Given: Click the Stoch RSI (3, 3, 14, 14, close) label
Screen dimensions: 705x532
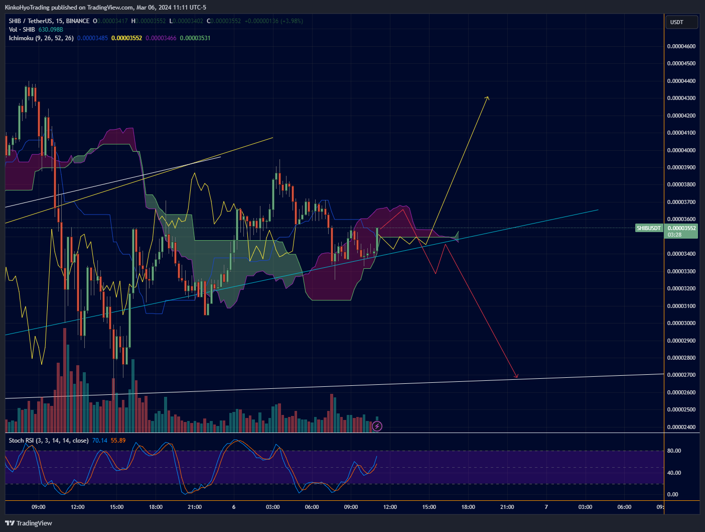Looking at the screenshot, I should coord(49,441).
